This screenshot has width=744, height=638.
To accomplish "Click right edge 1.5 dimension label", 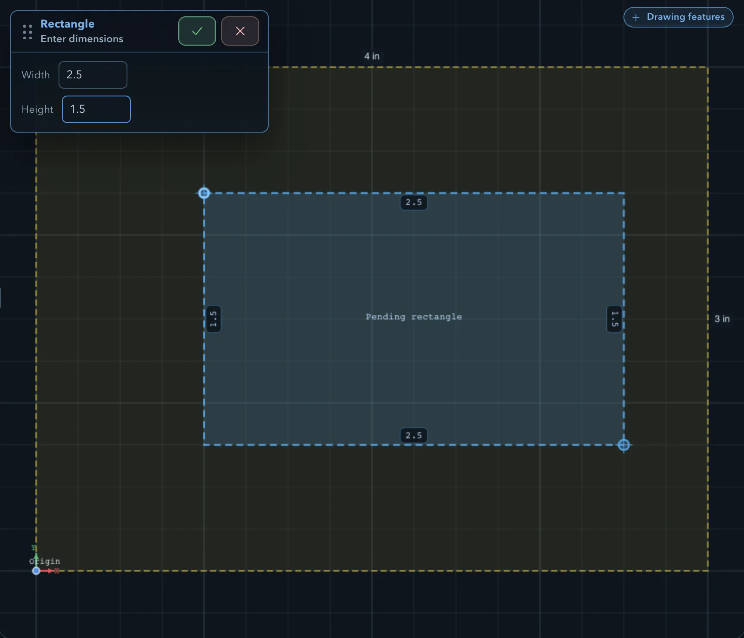I will coord(614,319).
